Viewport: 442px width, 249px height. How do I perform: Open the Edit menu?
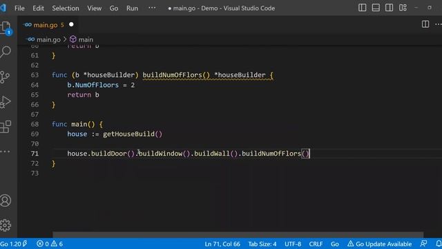tap(38, 8)
